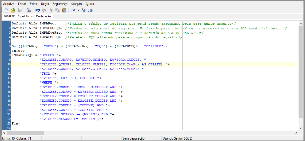Image resolution: width=305 pixels, height=141 pixels.
Task: Click the Paste clipboard icon
Action: [64, 10]
